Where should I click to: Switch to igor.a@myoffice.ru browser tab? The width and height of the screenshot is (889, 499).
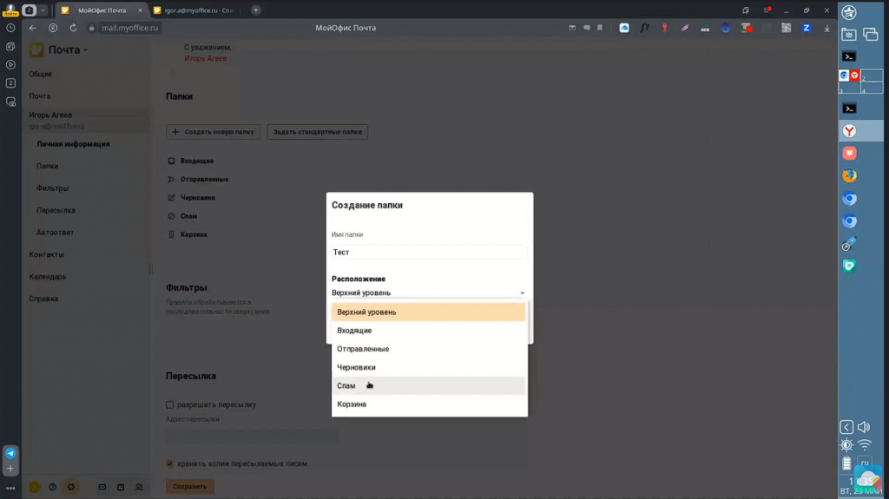[x=196, y=10]
